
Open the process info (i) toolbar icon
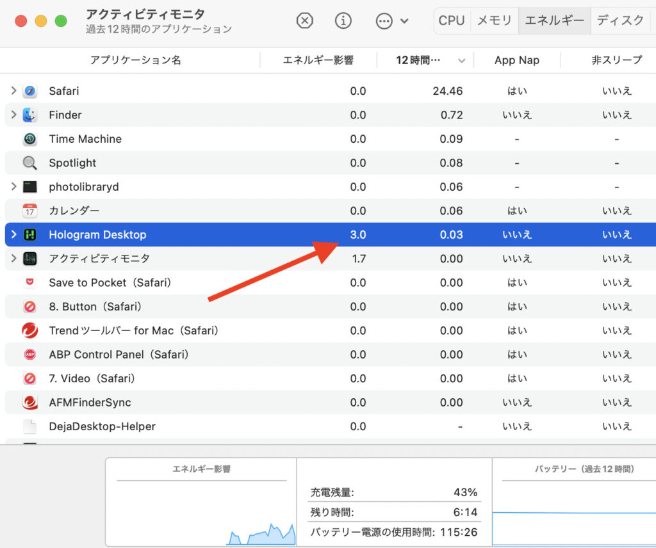pos(343,20)
